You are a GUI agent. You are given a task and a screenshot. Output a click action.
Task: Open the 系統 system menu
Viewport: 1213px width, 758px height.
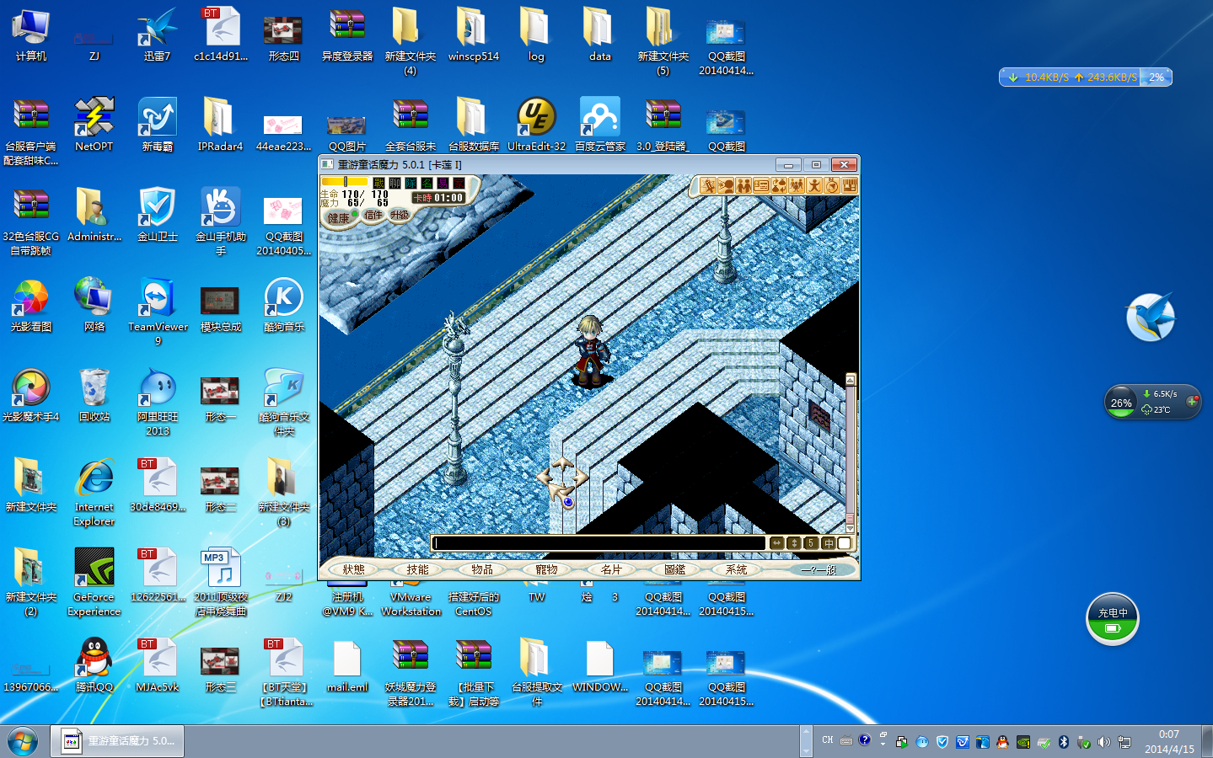(737, 570)
